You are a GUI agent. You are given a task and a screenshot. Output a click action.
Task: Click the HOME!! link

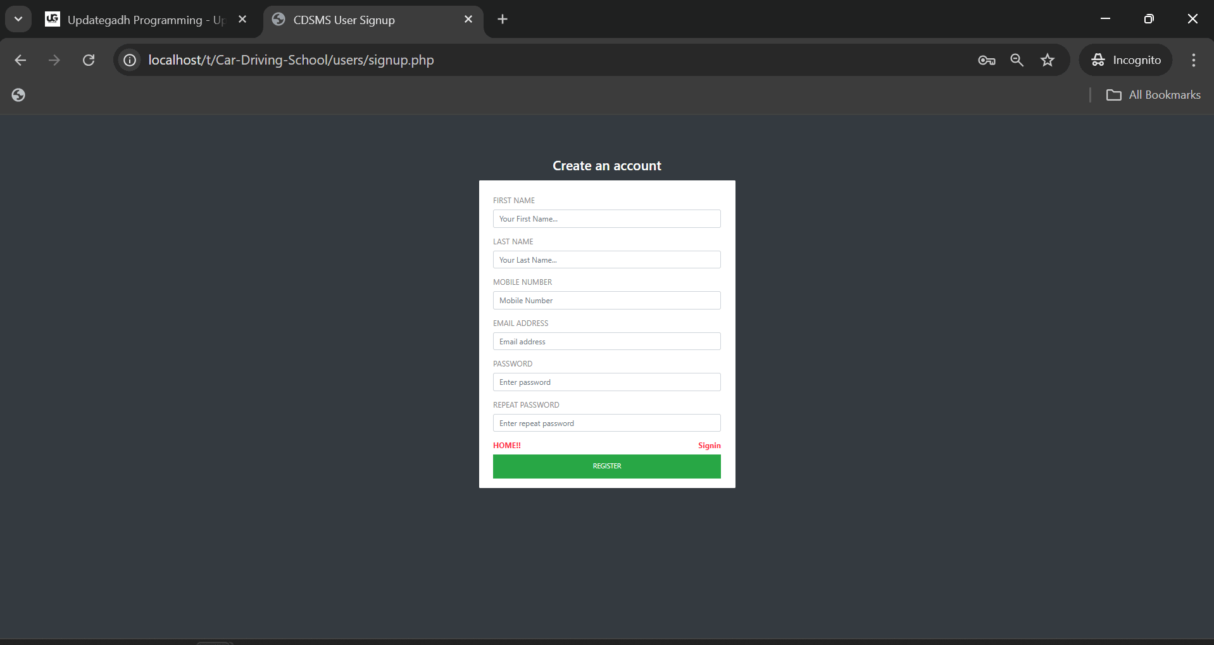click(x=506, y=445)
